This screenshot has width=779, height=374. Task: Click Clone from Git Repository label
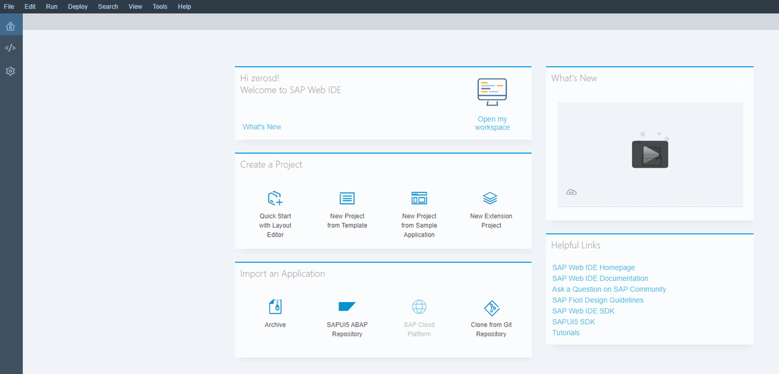pyautogui.click(x=491, y=330)
